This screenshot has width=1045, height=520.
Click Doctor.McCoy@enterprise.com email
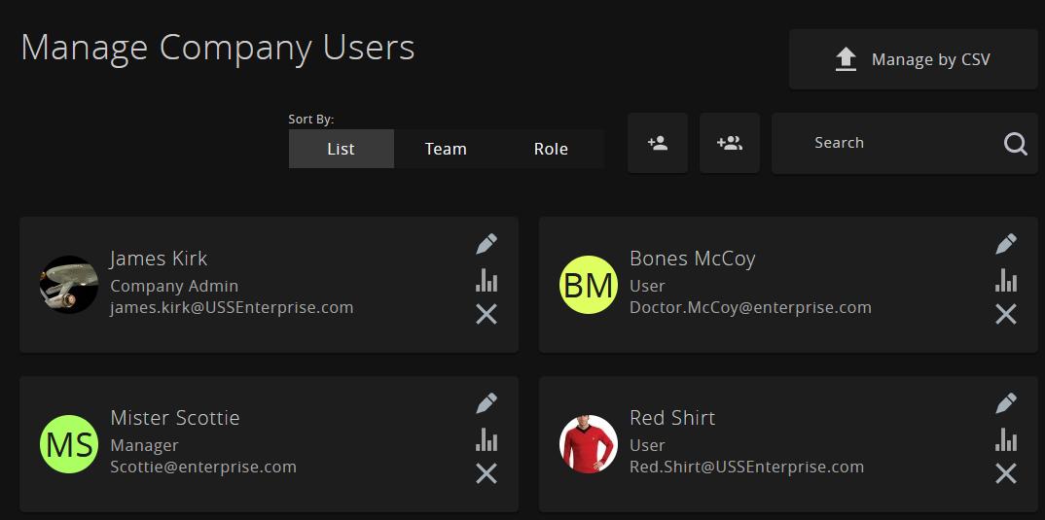coord(750,307)
